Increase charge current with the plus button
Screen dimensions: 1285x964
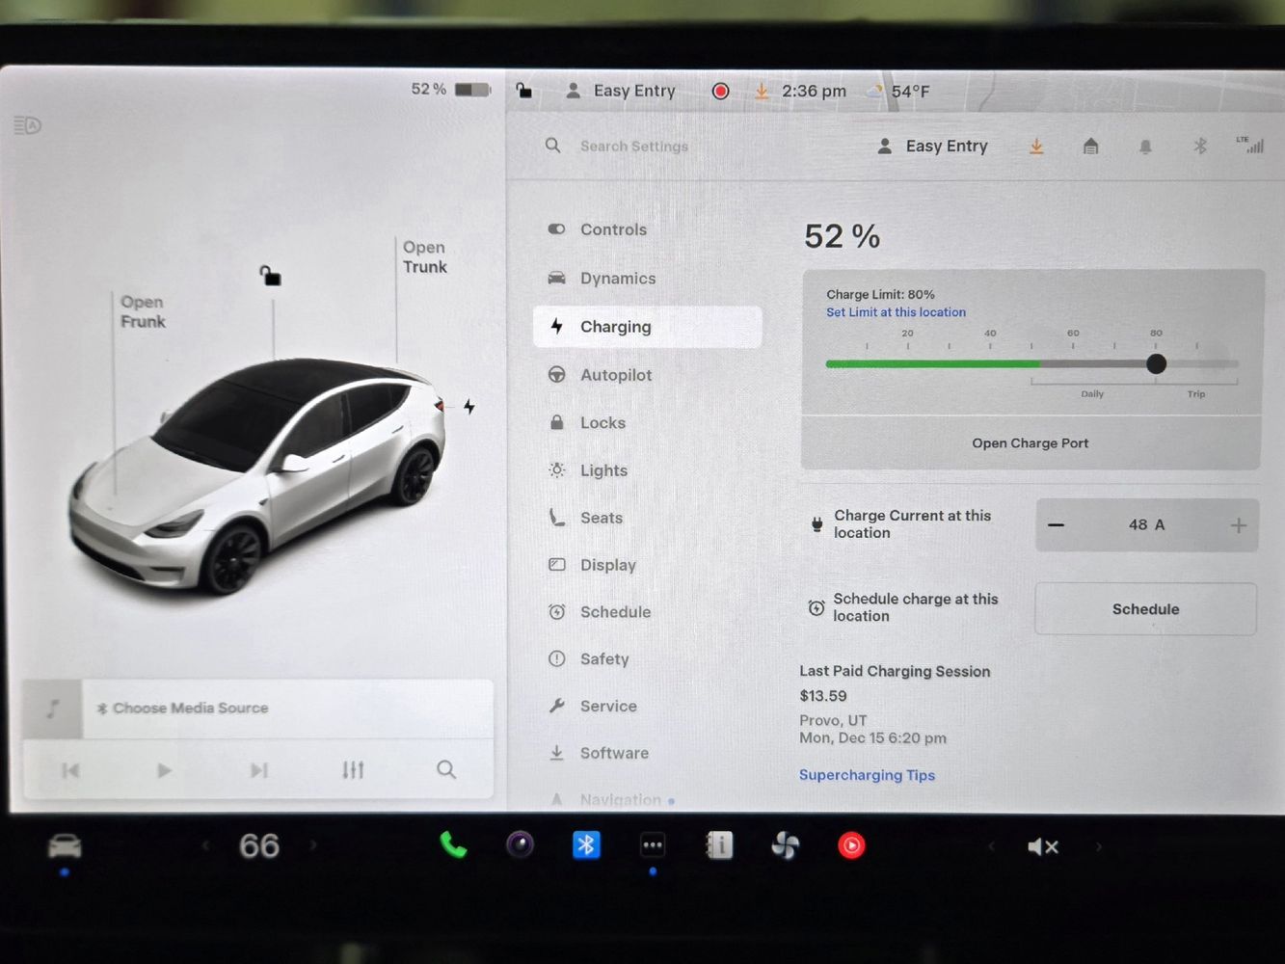point(1238,525)
